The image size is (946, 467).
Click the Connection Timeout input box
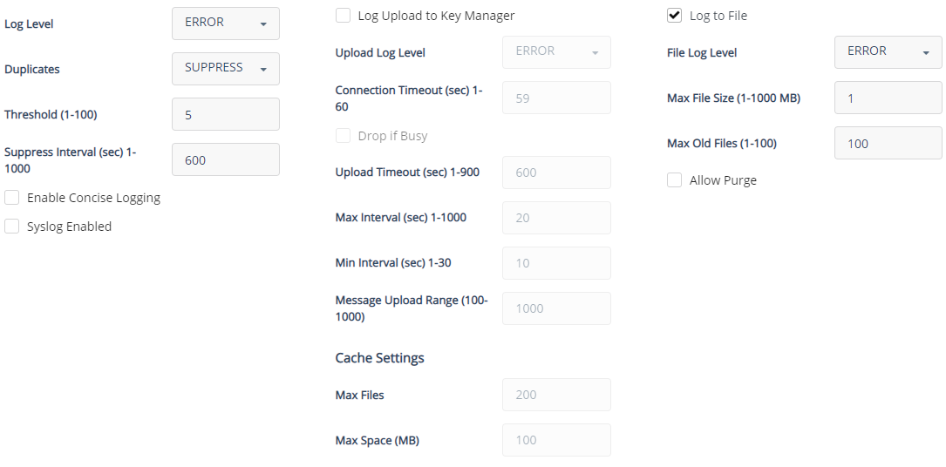pyautogui.click(x=556, y=98)
